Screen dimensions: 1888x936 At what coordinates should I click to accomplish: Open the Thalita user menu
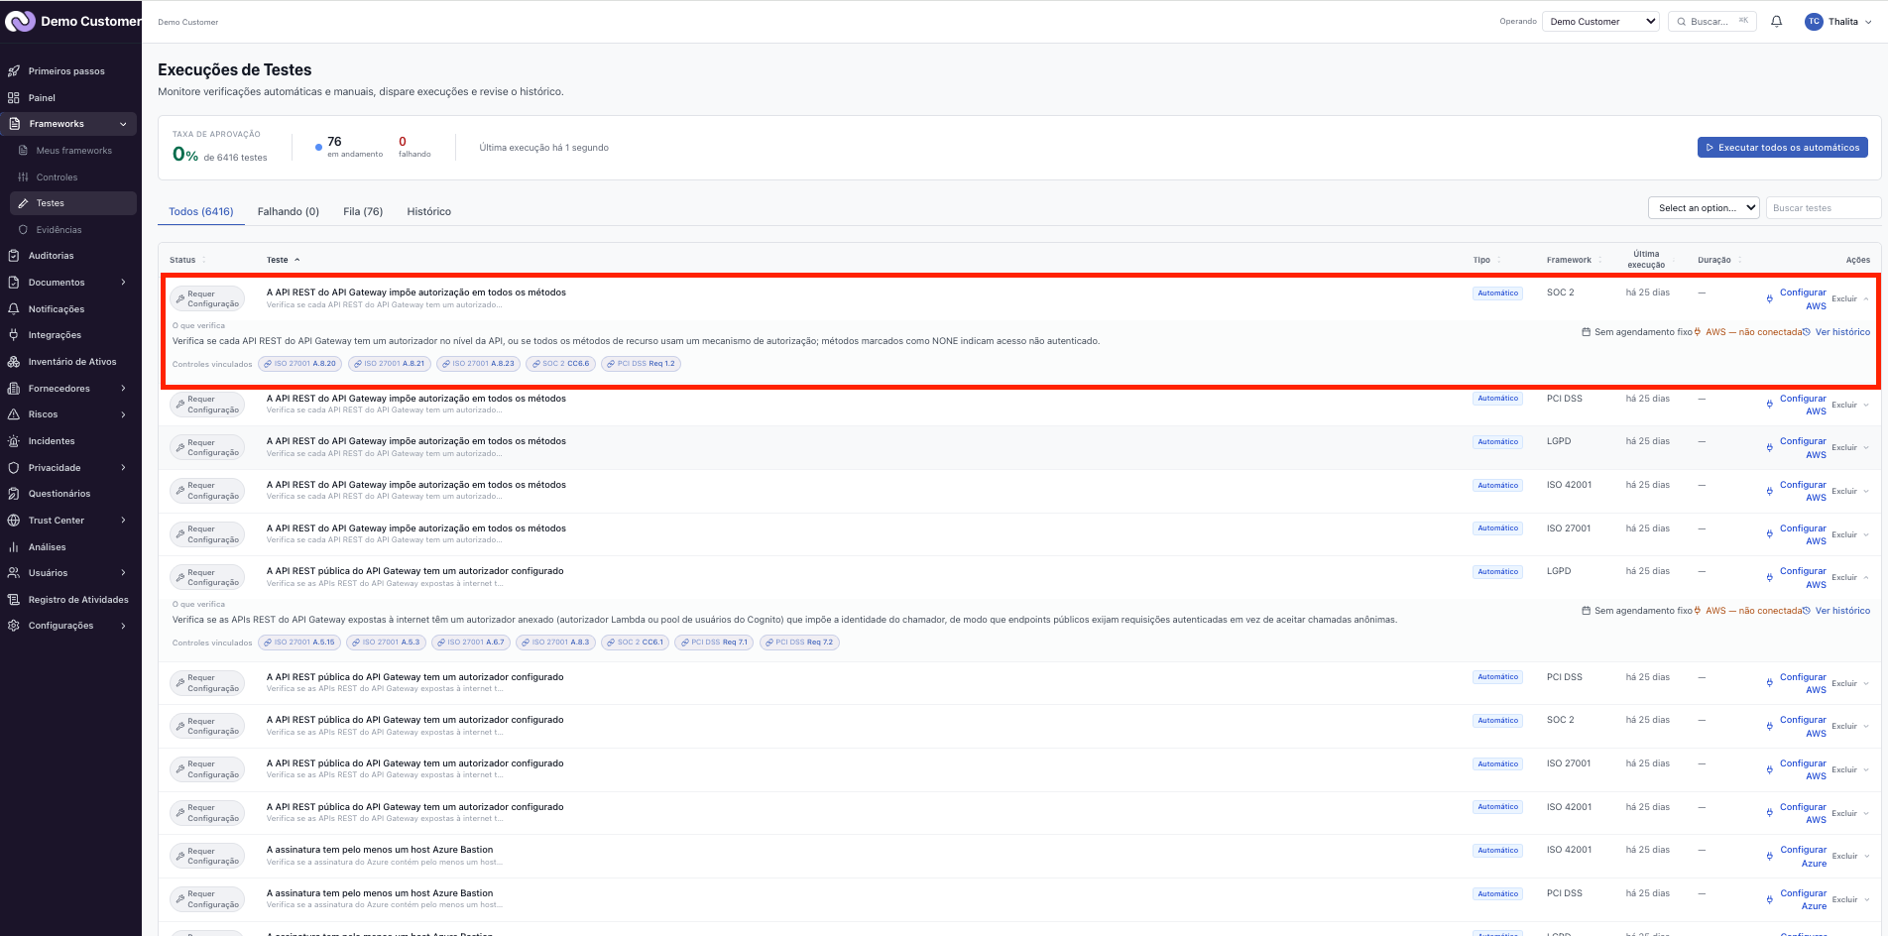[1839, 21]
